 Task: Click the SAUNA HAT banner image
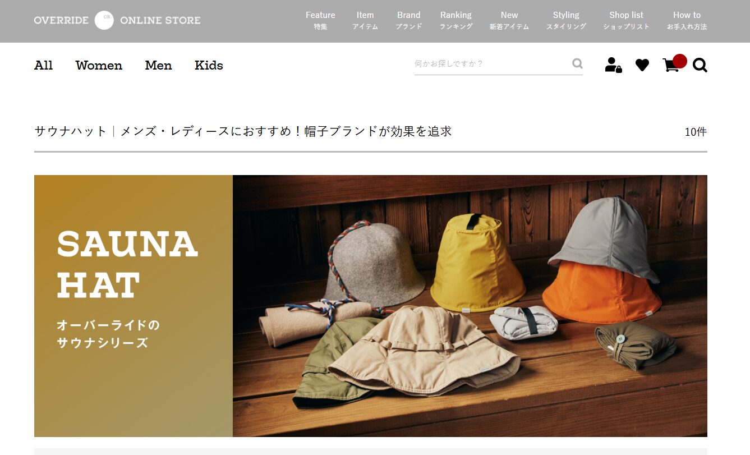pos(371,306)
